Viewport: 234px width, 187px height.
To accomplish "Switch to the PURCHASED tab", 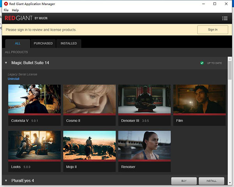I will point(43,43).
